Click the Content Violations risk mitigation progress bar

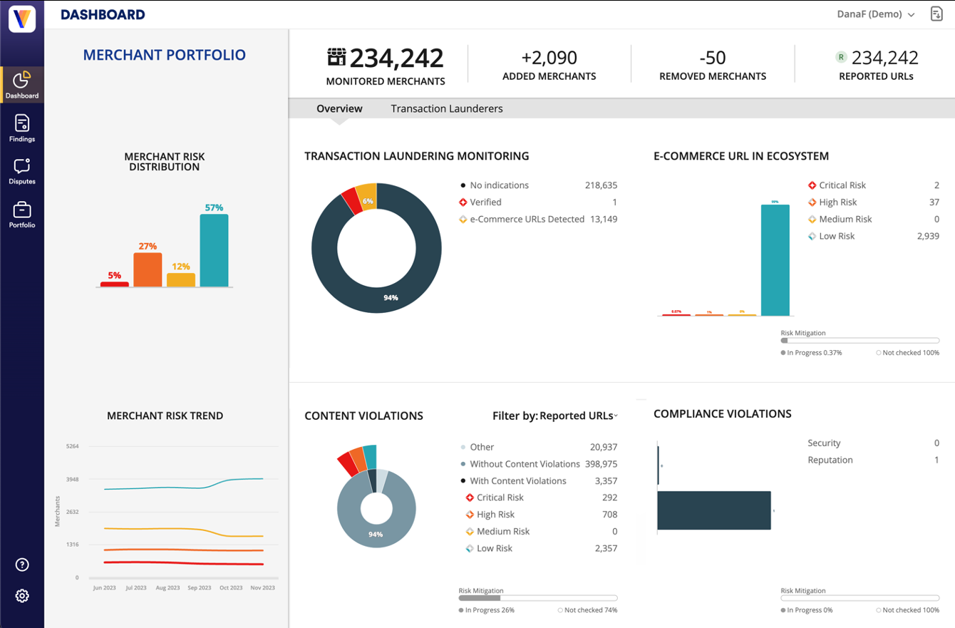click(x=538, y=598)
